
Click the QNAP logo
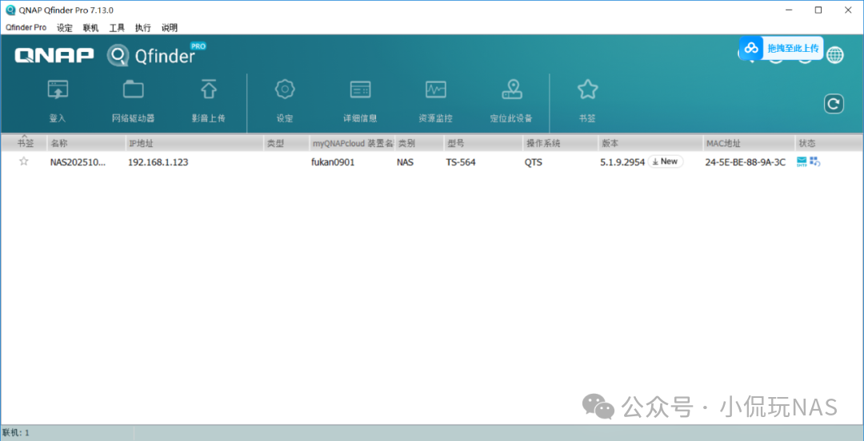coord(54,55)
